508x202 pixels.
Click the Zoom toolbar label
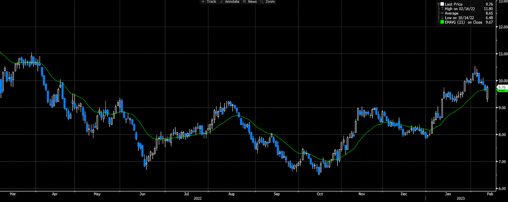click(x=270, y=2)
